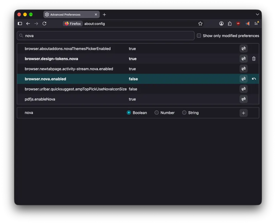
Task: Click the nova name in the add row
Action: pyautogui.click(x=29, y=113)
